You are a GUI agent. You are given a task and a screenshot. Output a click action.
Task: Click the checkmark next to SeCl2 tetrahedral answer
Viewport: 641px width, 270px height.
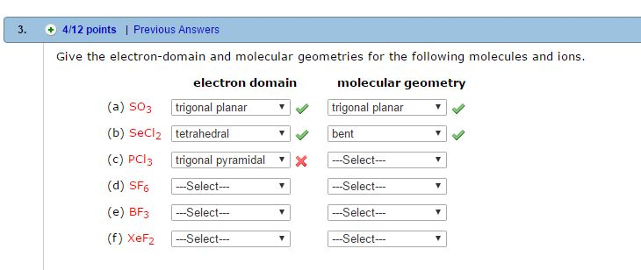(x=303, y=134)
